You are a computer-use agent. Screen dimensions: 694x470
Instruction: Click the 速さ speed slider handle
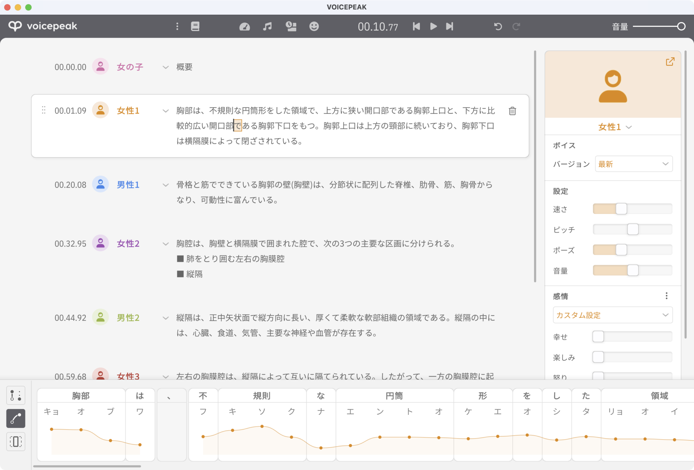pos(621,209)
